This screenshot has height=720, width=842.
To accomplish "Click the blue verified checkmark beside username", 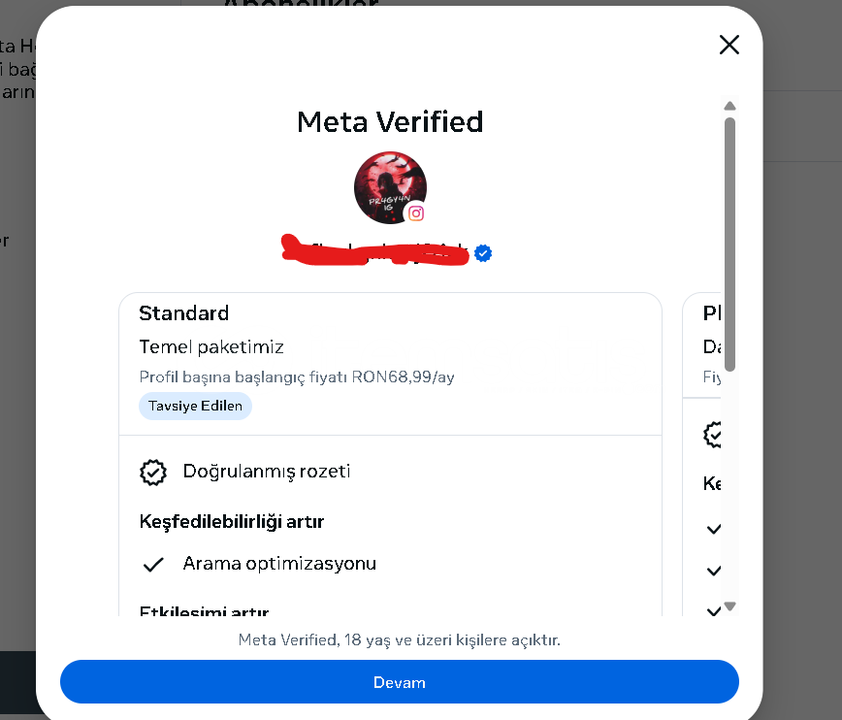I will click(483, 253).
